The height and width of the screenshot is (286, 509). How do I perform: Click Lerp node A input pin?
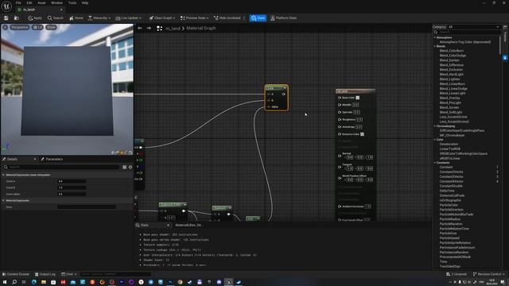[x=269, y=94]
